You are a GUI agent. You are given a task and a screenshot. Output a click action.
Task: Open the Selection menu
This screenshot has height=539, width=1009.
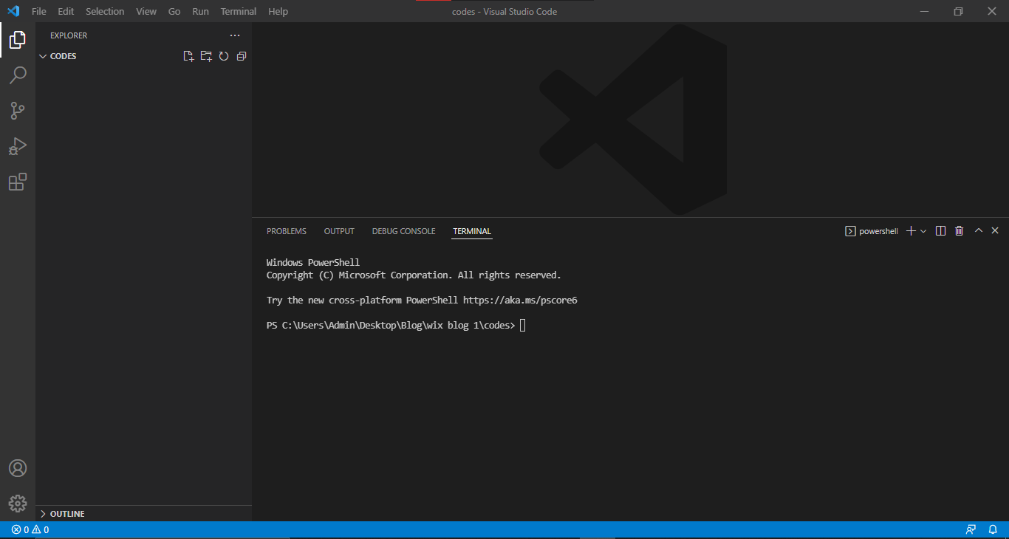click(105, 11)
